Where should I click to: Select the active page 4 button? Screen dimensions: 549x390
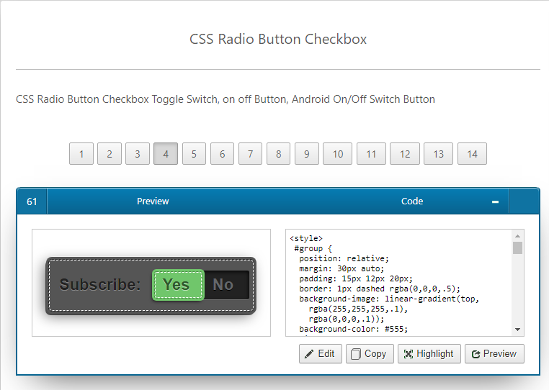tap(166, 153)
